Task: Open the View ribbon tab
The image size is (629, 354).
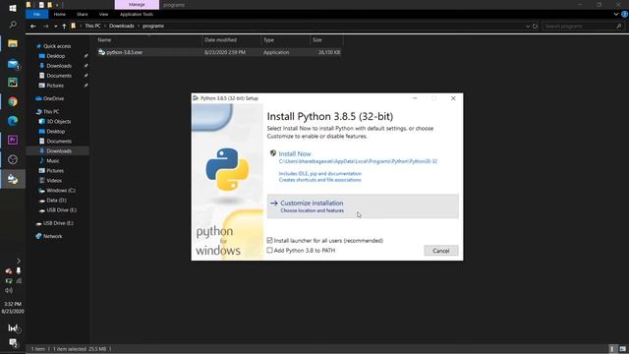Action: 103,14
